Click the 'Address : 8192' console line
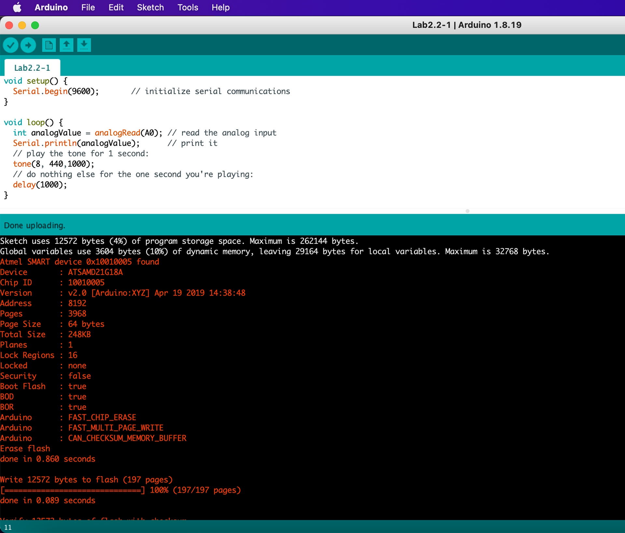The image size is (625, 533). [x=43, y=304]
